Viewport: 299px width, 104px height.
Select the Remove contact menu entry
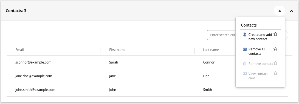261,64
